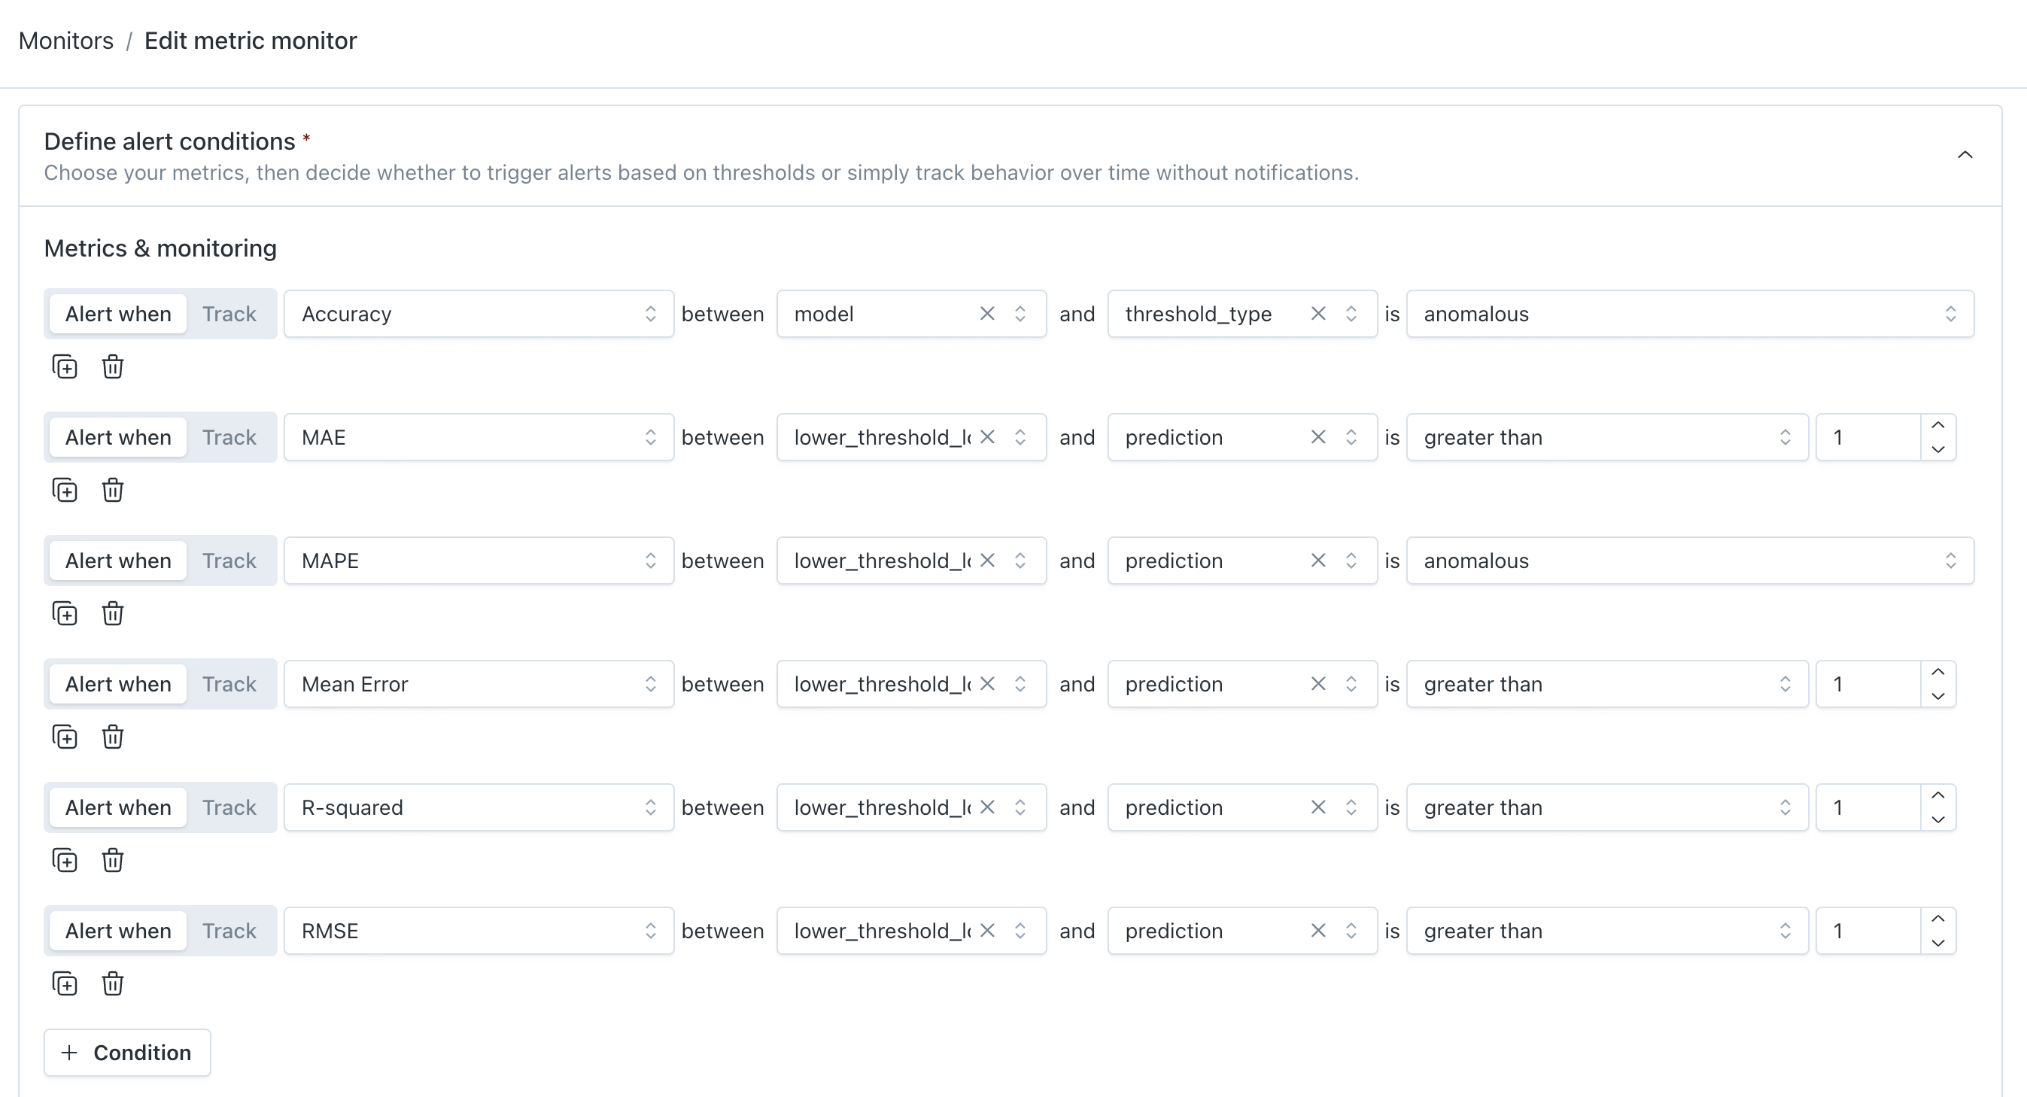Screen dimensions: 2027x1097
Task: Duplicate the Accuracy condition row
Action: point(65,366)
